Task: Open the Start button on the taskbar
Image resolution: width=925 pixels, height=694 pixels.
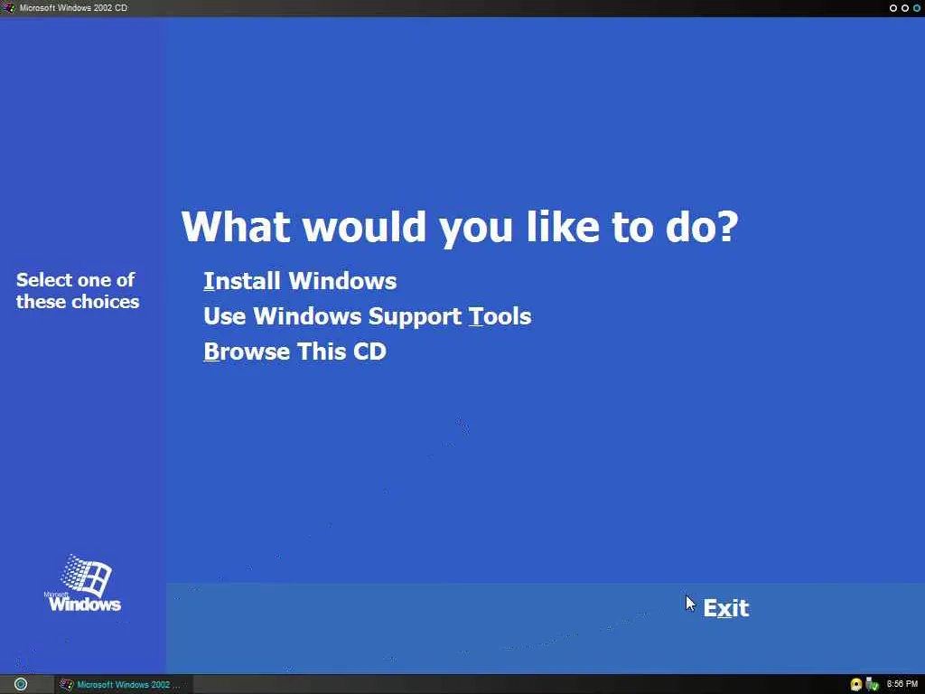Action: click(x=21, y=685)
